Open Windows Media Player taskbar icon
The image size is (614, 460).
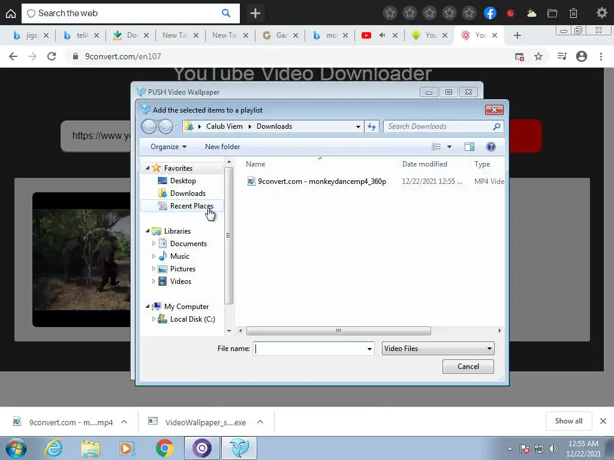[127, 448]
